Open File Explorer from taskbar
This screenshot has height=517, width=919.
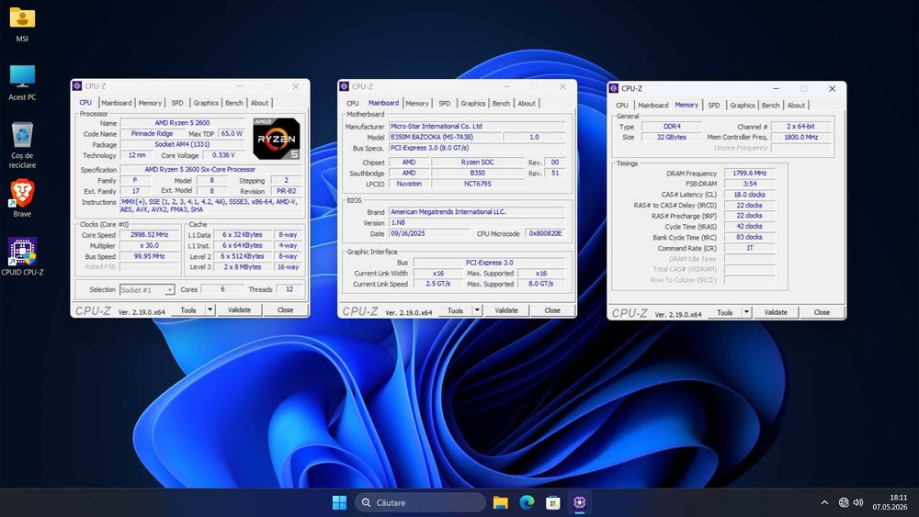(501, 502)
